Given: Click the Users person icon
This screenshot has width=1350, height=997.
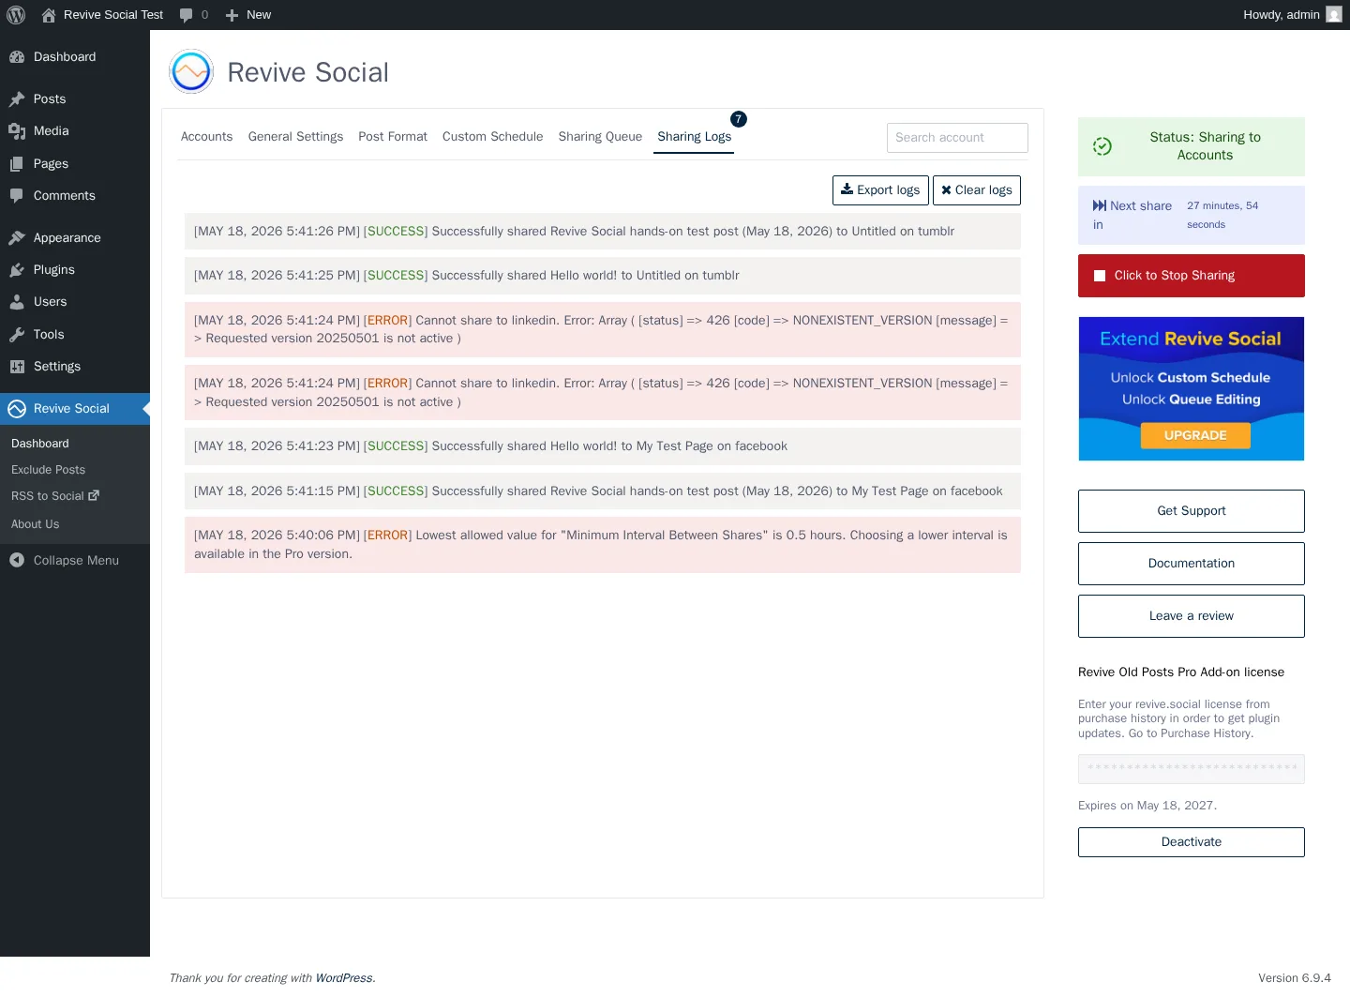Looking at the screenshot, I should (x=17, y=302).
